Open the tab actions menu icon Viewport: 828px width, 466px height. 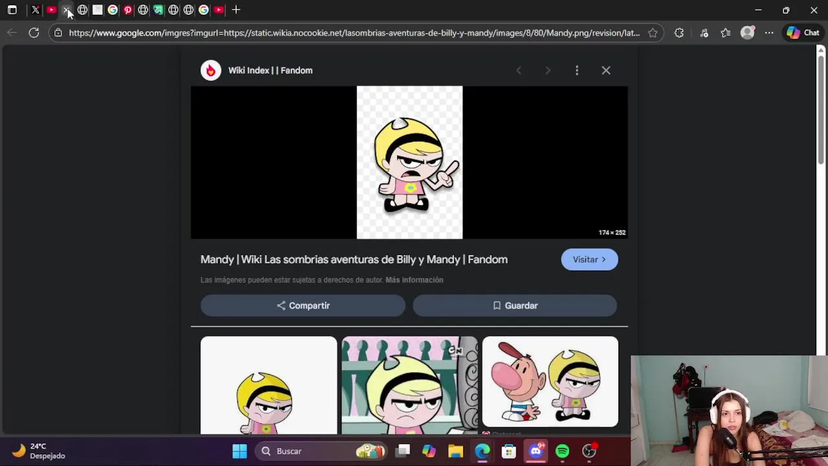coord(12,10)
